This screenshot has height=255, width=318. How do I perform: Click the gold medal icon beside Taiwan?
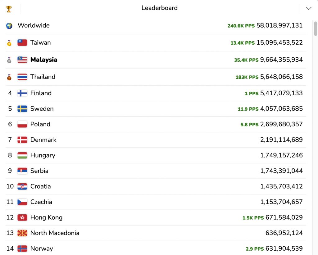pyautogui.click(x=9, y=43)
